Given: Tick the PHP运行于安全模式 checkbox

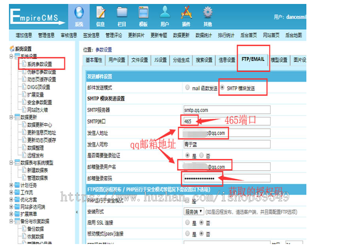Looking at the screenshot, I should tap(187, 200).
